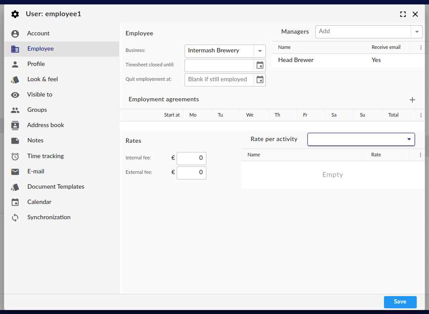Click the settings gear icon beside User title
This screenshot has width=429, height=314.
point(15,14)
